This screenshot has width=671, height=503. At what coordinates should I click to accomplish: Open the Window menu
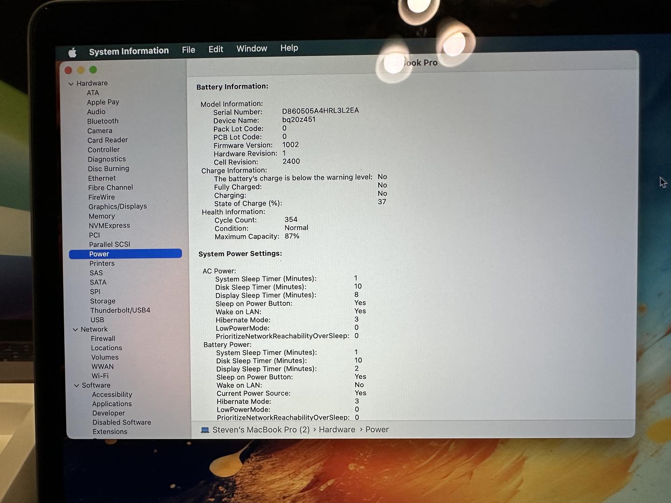click(252, 48)
